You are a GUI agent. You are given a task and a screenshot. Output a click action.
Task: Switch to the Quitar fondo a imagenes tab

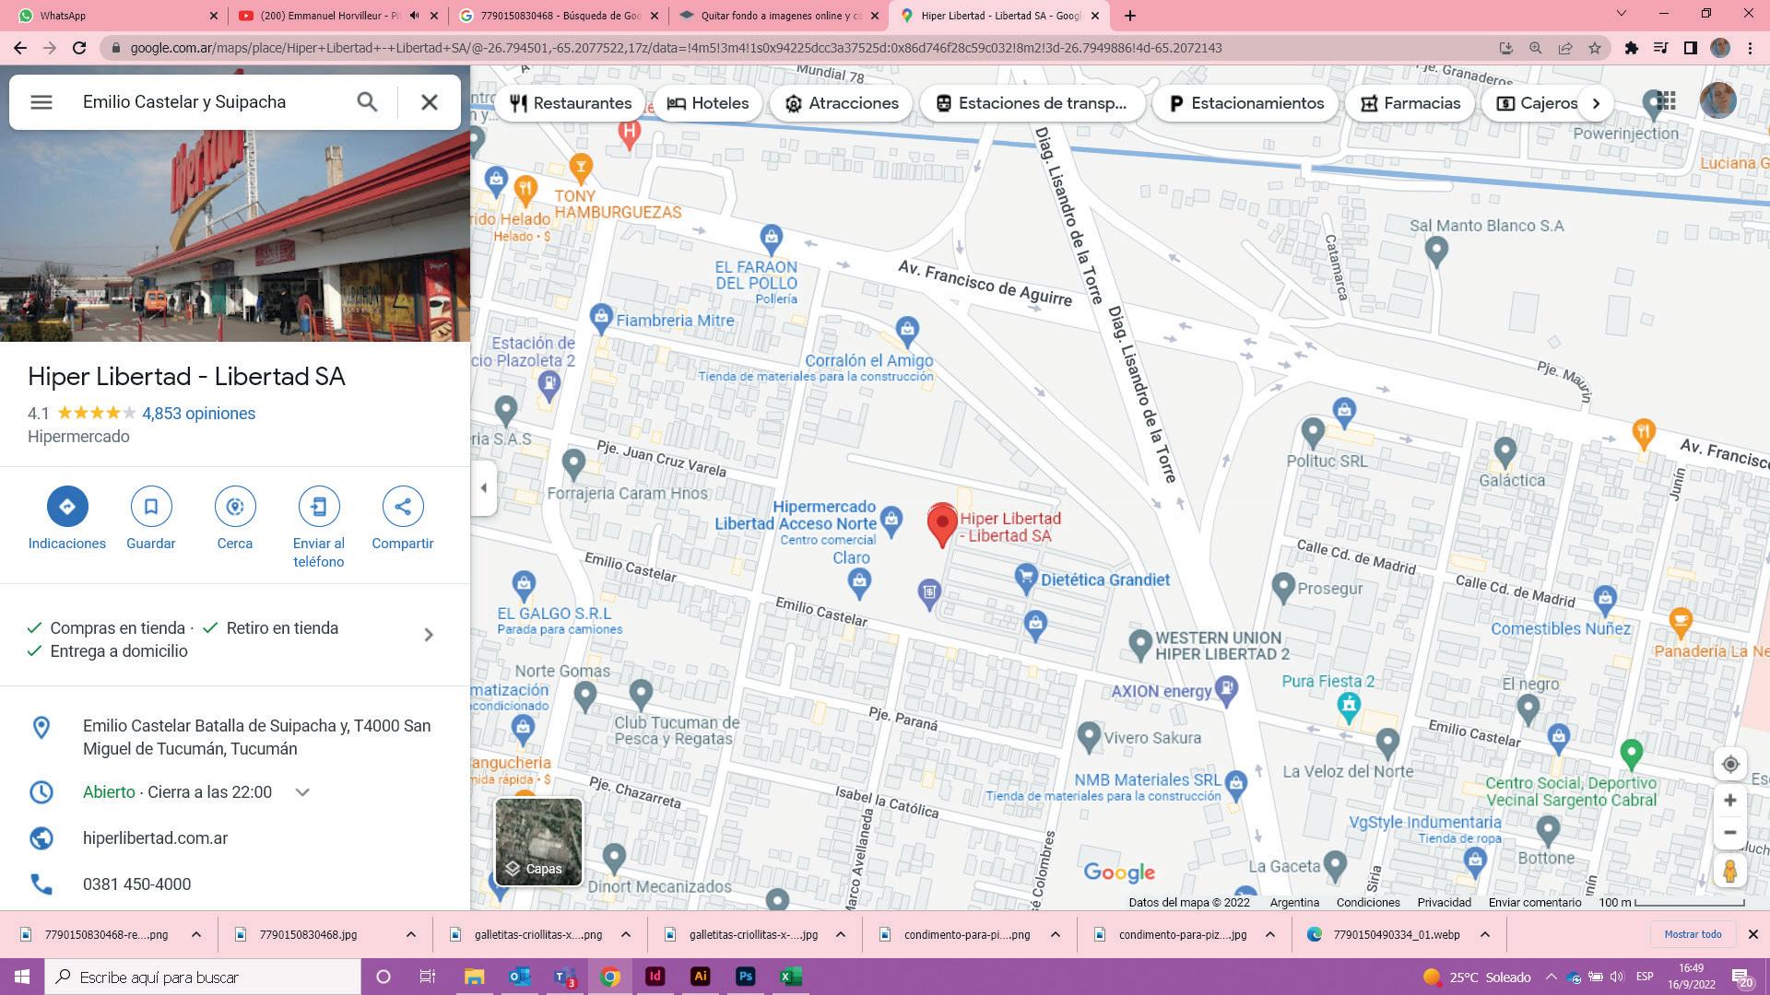[x=780, y=15]
